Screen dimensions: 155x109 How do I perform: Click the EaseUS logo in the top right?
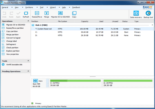coord(148,7)
